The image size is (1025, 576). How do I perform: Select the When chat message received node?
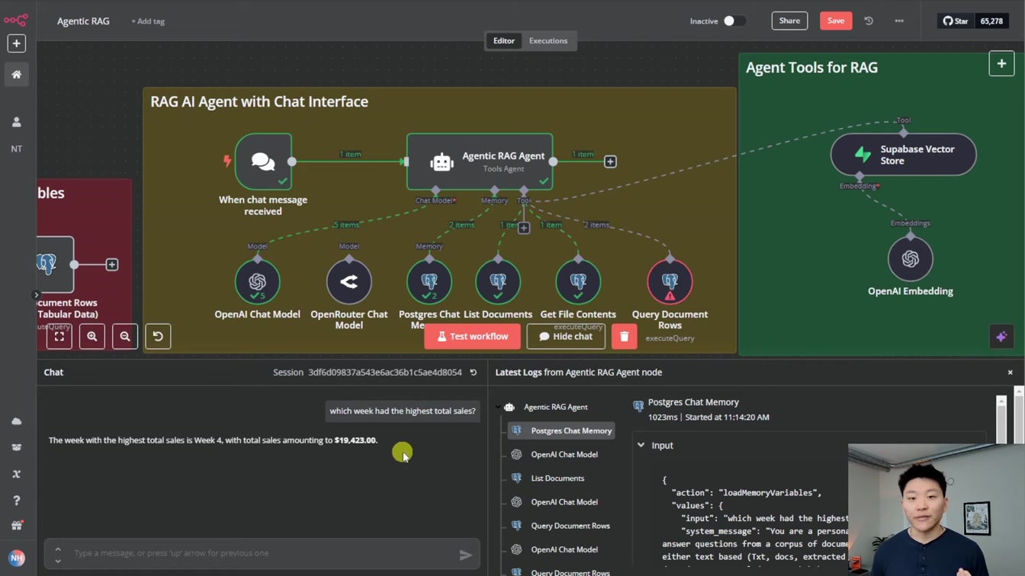coord(263,162)
